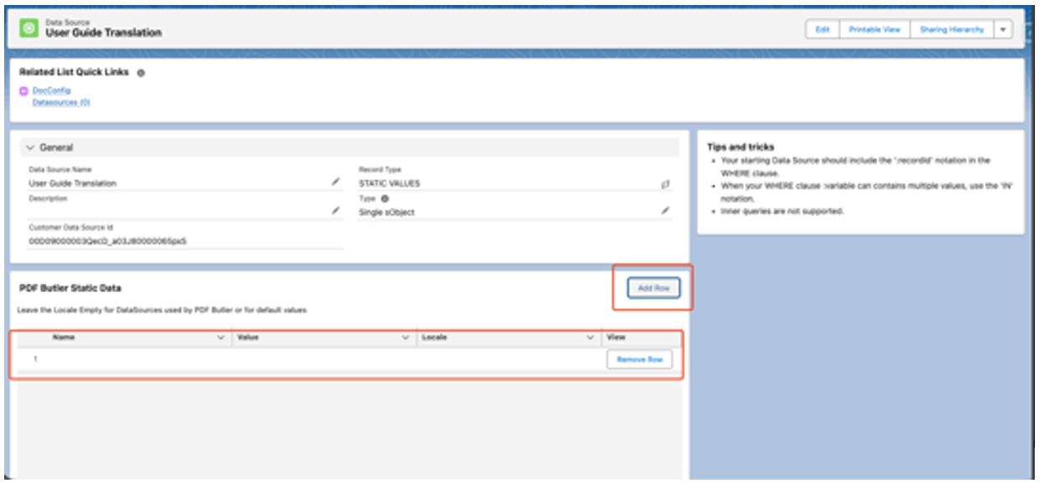Click the green Data Source record icon
The image size is (1040, 483).
click(29, 28)
